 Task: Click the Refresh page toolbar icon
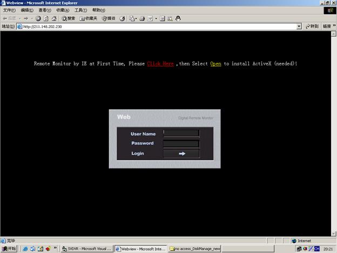[46, 18]
